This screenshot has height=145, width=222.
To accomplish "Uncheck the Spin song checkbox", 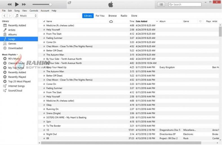I will click(44, 122).
